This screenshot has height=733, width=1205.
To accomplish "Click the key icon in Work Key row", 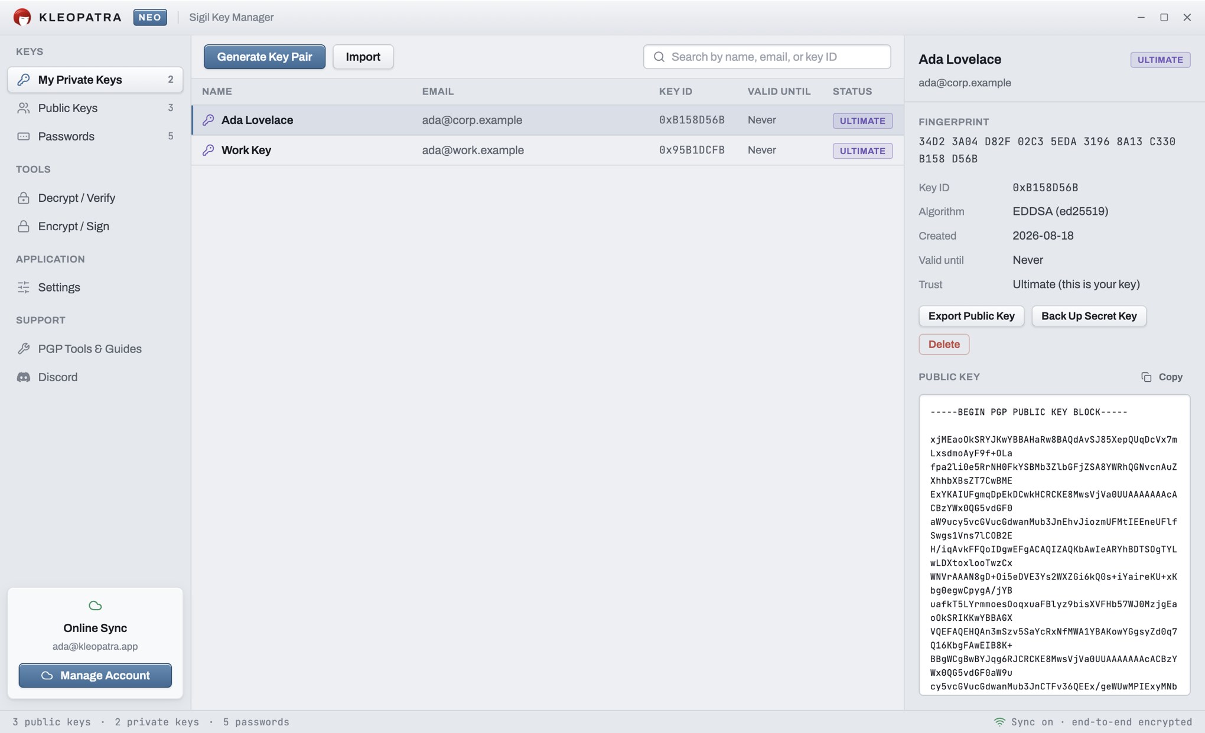I will [208, 150].
